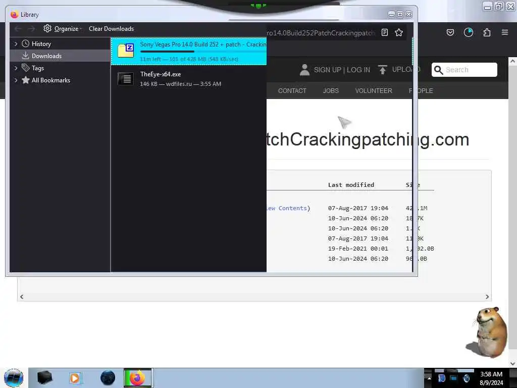Click the Firefox taskbar button
Screen dimensions: 517x388
click(x=137, y=378)
